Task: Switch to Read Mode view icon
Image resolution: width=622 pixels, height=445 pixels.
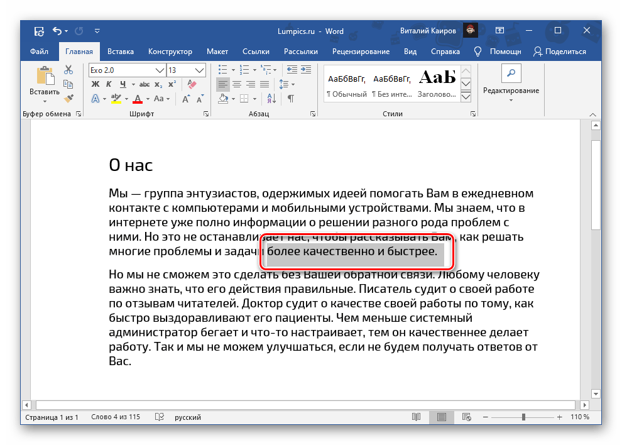Action: click(416, 417)
